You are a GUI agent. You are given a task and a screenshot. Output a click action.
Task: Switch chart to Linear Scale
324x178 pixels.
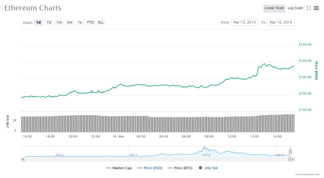tap(274, 8)
